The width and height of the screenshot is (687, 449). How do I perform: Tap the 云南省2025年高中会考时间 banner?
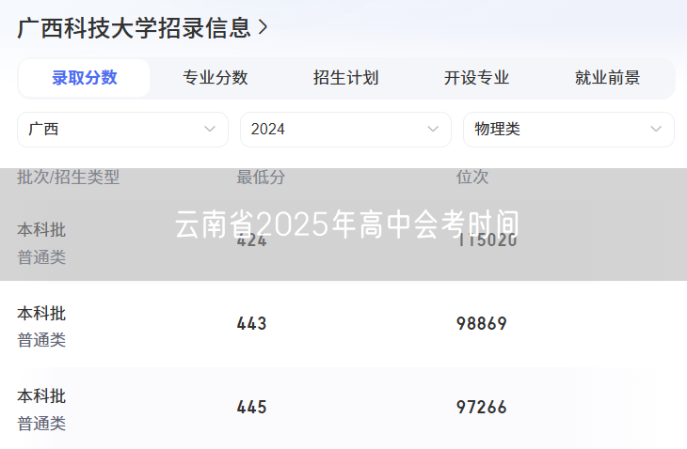(346, 224)
